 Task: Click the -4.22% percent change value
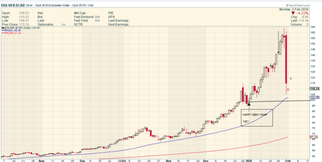pos(302,12)
